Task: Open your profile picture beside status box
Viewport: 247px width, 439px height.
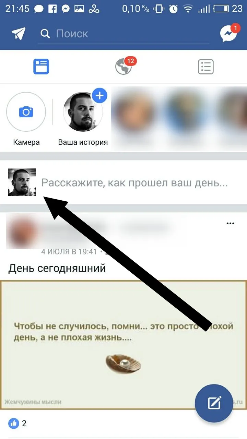Action: (22, 182)
